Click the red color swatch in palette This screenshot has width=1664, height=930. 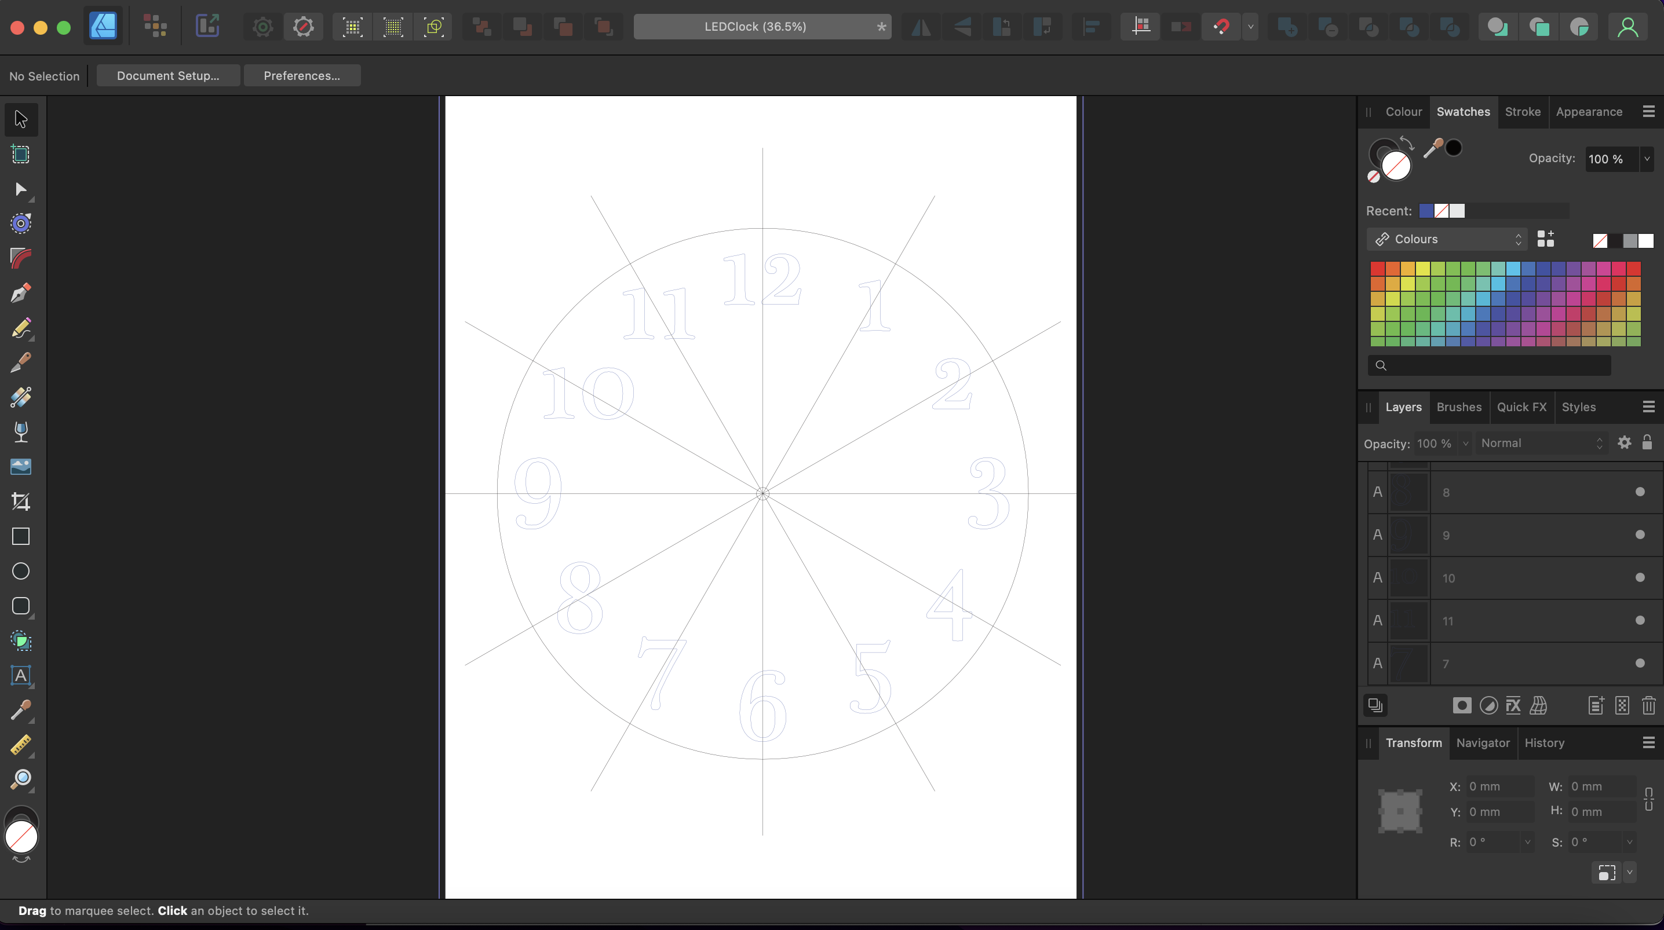click(1378, 266)
